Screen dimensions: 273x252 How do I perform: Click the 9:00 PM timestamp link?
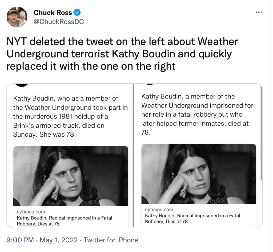[20, 240]
